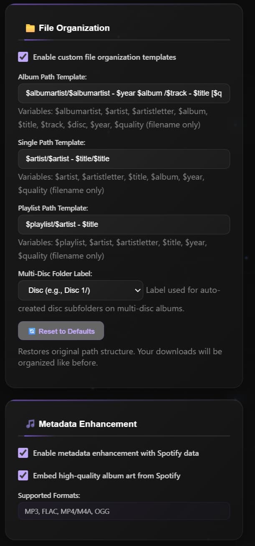
Task: Open the Multi-Disc Folder Label dropdown
Action: click(80, 290)
